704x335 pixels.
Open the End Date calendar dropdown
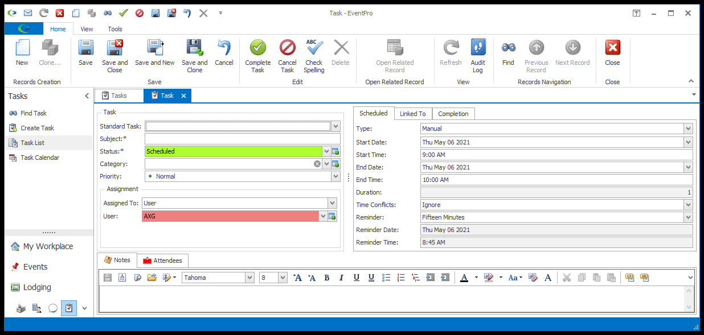click(x=689, y=167)
